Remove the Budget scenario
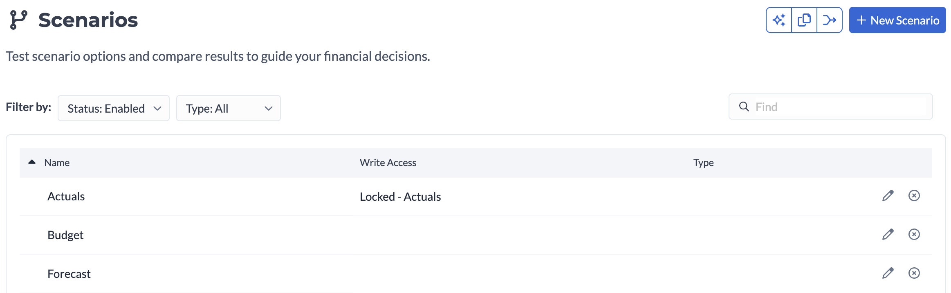 (x=914, y=235)
